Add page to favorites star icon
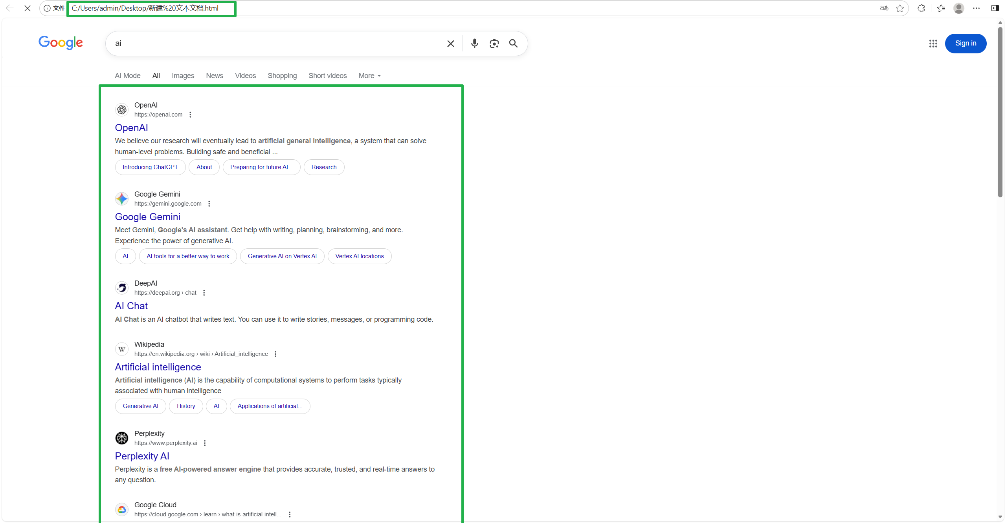1006x523 pixels. point(900,8)
